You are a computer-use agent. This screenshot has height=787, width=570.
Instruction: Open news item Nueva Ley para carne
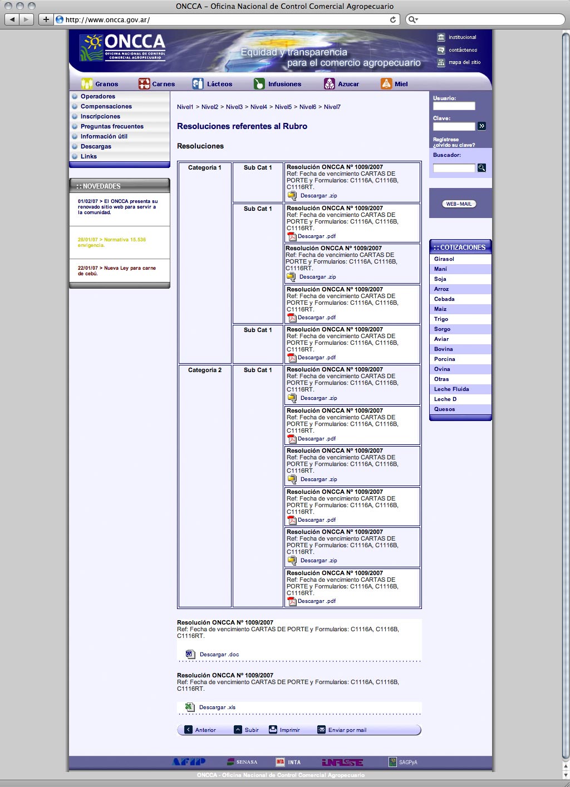click(117, 271)
